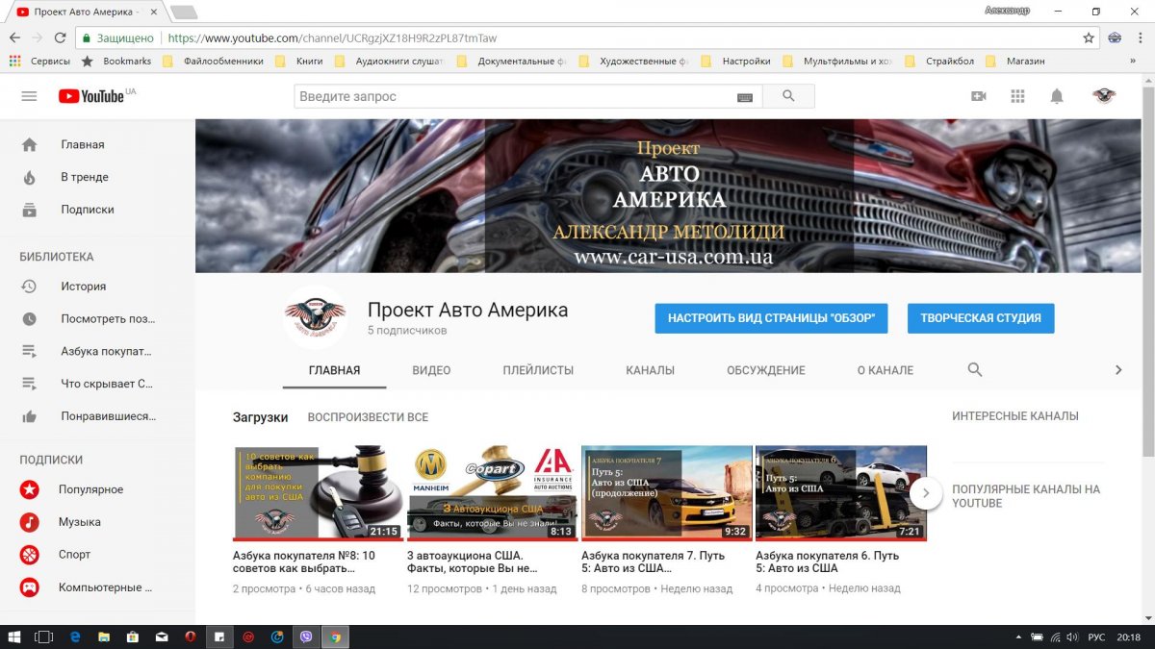This screenshot has height=649, width=1155.
Task: Open the notifications bell
Action: pyautogui.click(x=1057, y=96)
